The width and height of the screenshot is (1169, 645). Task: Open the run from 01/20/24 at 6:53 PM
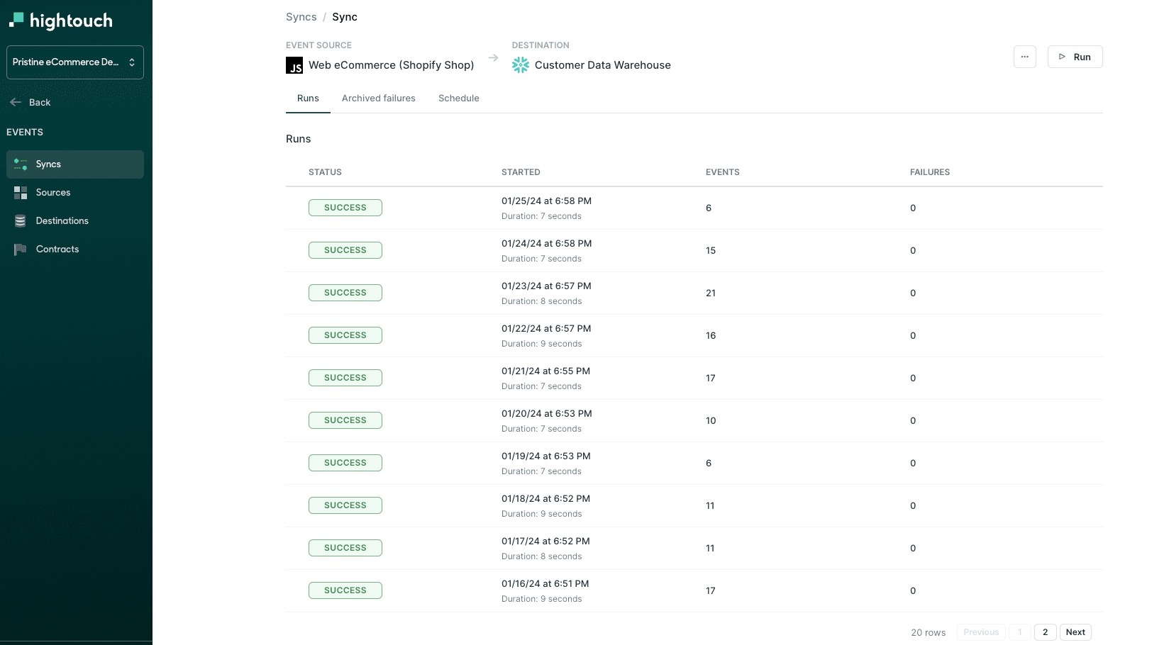546,413
